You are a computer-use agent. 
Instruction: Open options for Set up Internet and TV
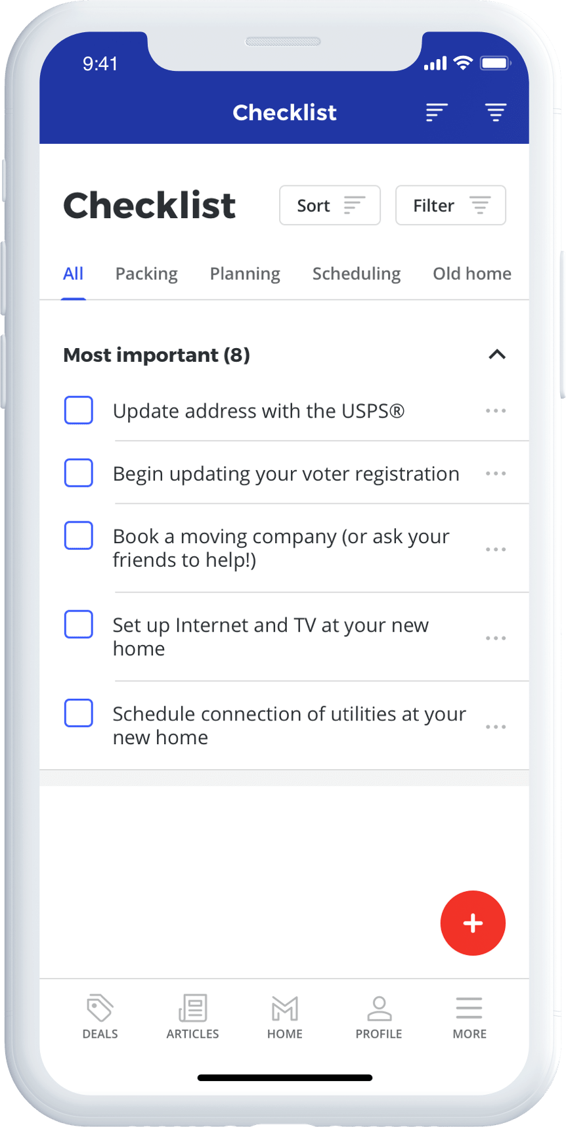click(x=496, y=638)
